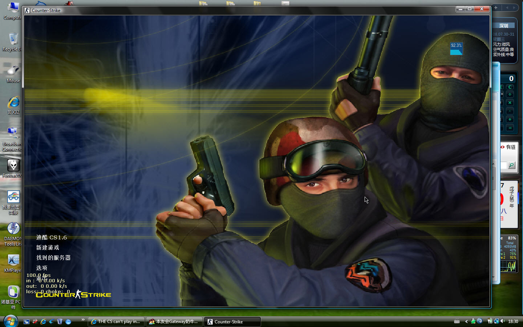Viewport: 523px width, 327px height.
Task: Go to next sidebar gadget page arrow
Action: point(514,8)
